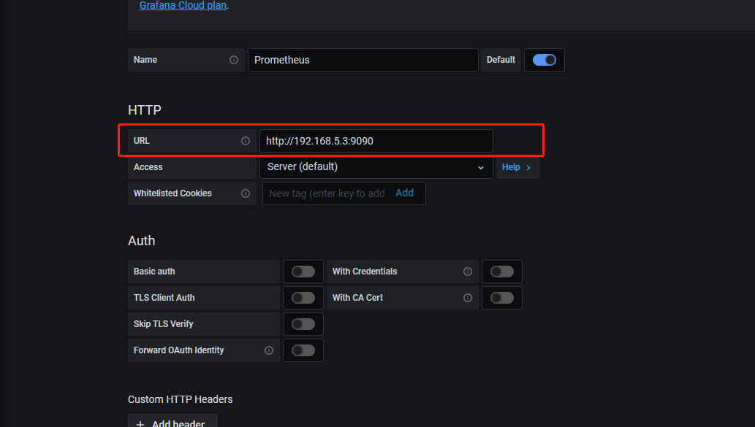Click the info icon next to Name

pos(234,60)
